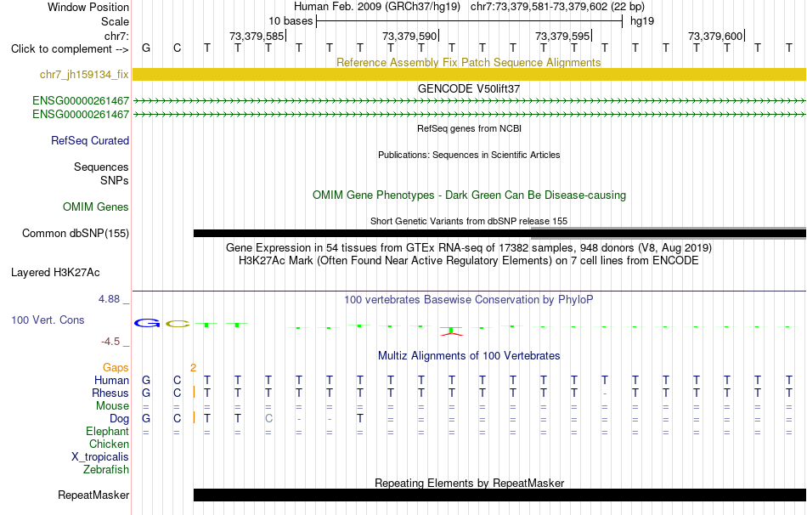Click the olive C conservation logo letter
807x515 pixels.
(x=178, y=324)
